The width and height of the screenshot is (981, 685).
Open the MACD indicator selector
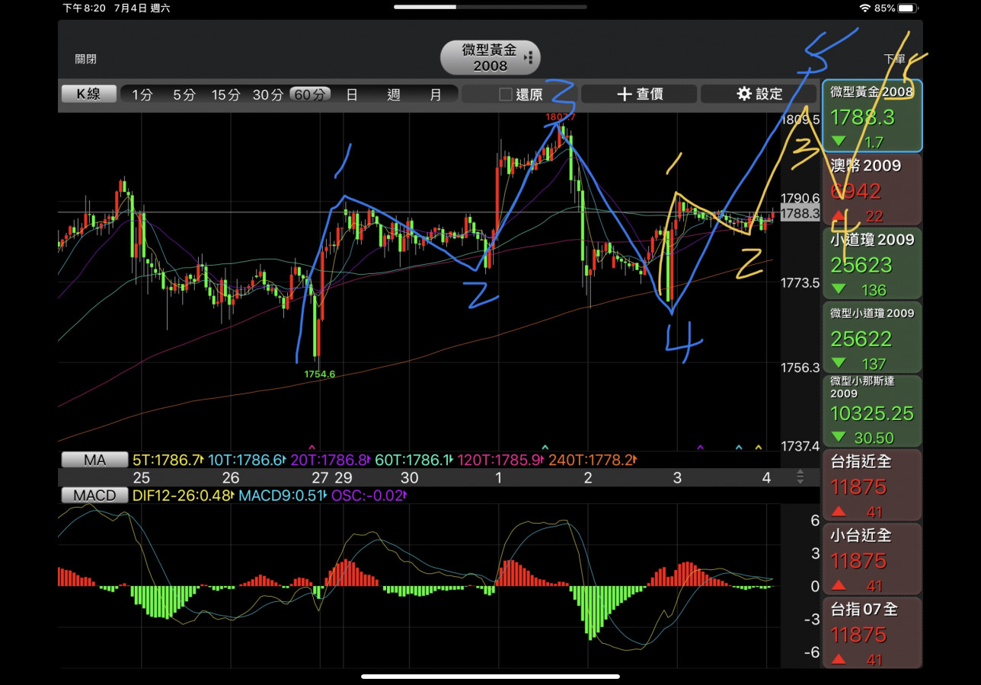click(x=95, y=495)
